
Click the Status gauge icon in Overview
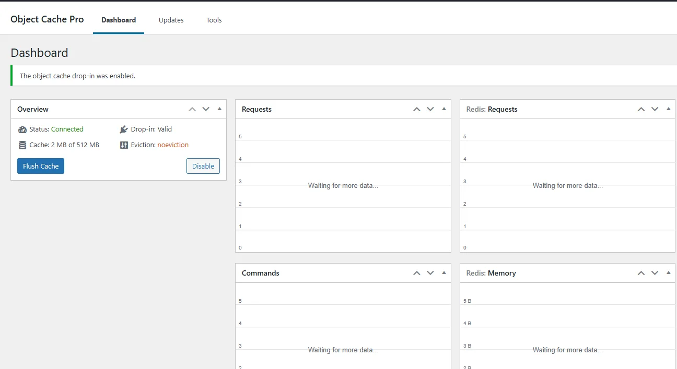22,129
